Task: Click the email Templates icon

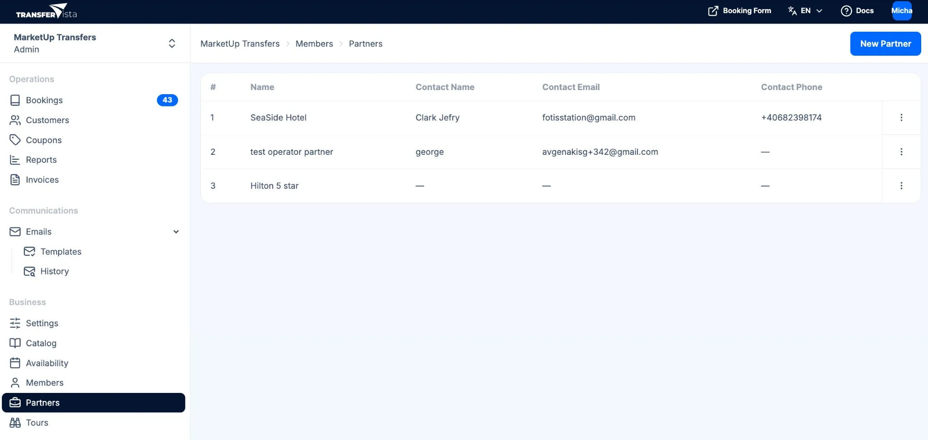Action: [x=29, y=251]
